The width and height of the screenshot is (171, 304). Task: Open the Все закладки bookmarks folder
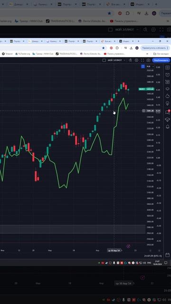point(161,54)
